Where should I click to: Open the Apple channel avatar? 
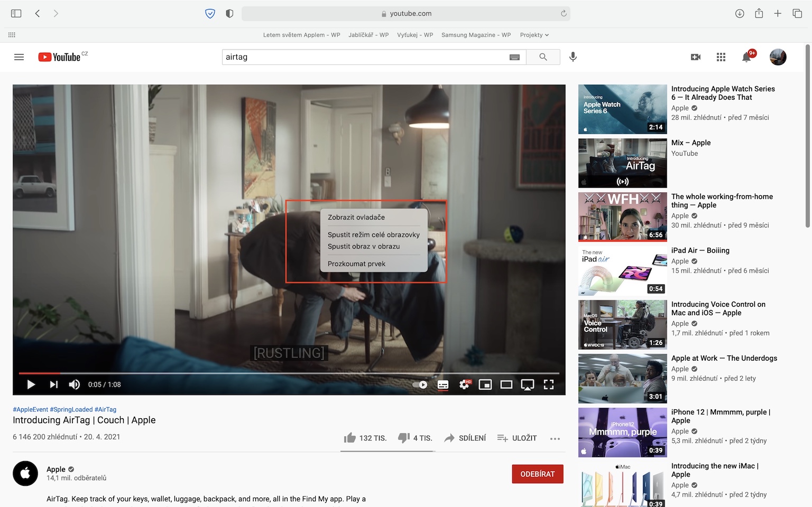[x=25, y=474]
